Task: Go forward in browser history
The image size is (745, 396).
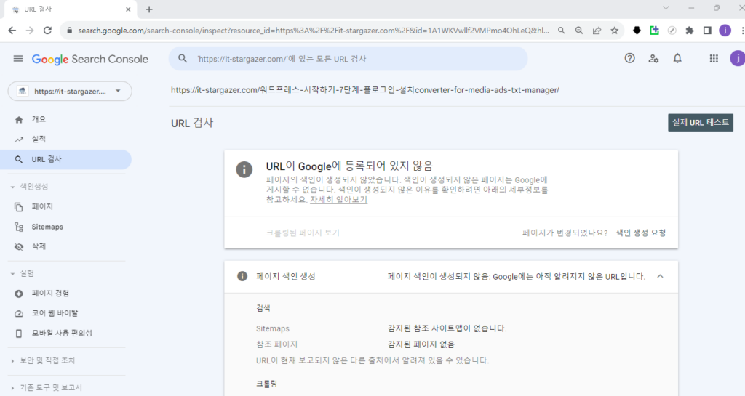Action: pyautogui.click(x=30, y=31)
